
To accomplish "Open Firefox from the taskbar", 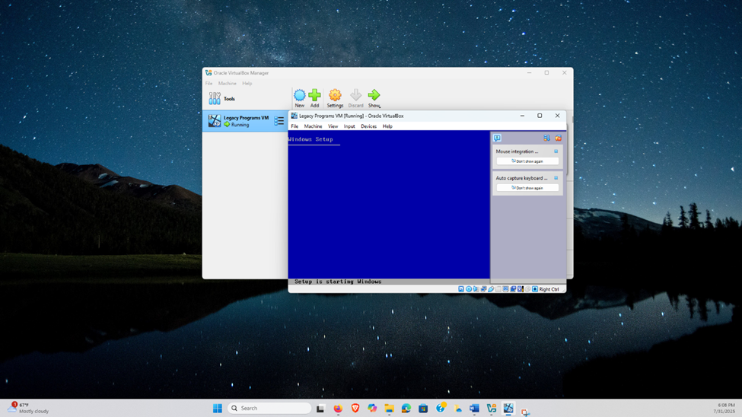I will point(338,409).
